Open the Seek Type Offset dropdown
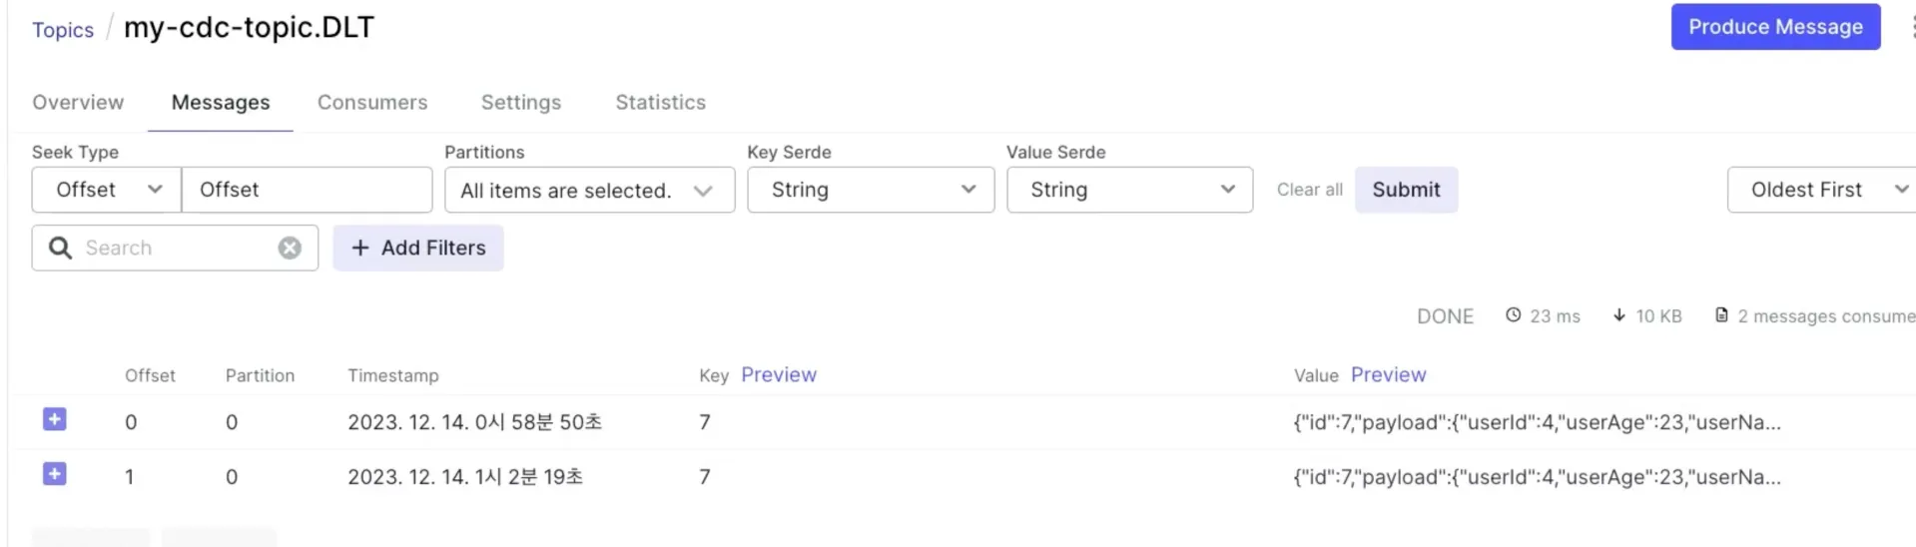This screenshot has width=1916, height=547. tap(106, 190)
